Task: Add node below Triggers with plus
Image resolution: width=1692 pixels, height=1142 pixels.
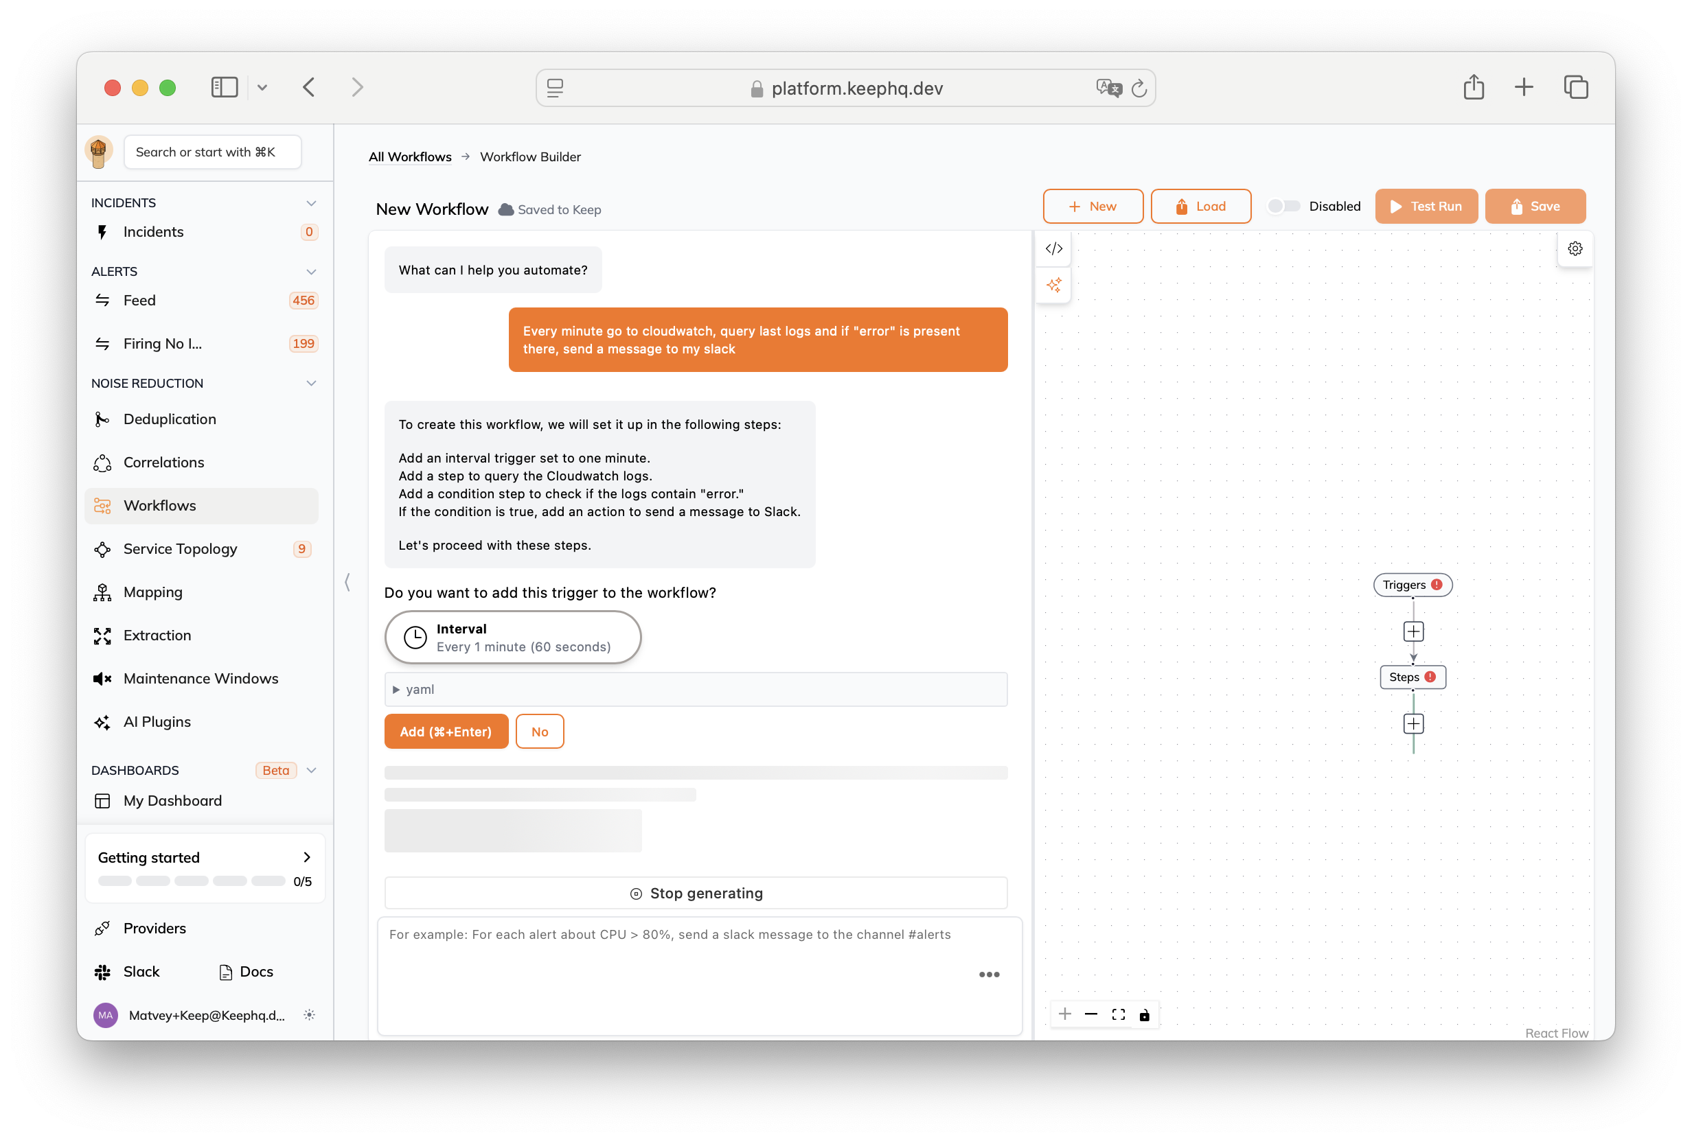Action: pyautogui.click(x=1413, y=631)
